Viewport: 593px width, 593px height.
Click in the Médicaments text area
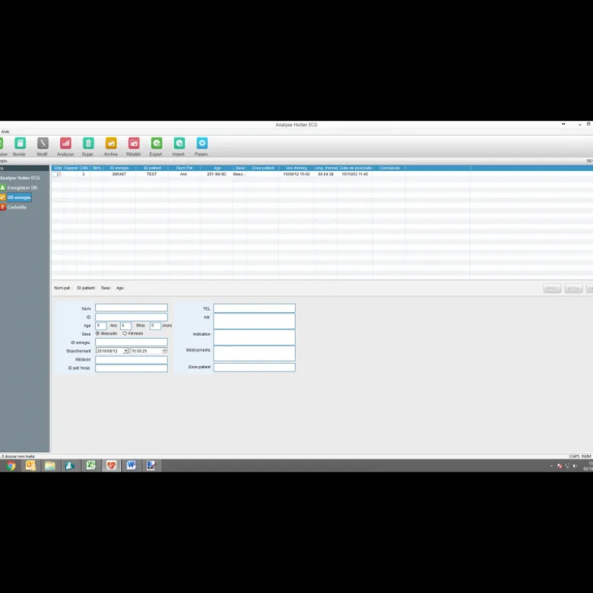pyautogui.click(x=254, y=353)
